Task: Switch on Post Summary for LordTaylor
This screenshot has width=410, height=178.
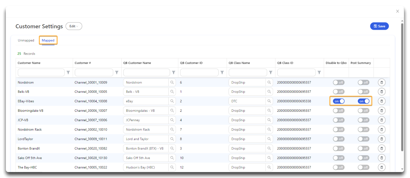Action: click(364, 139)
